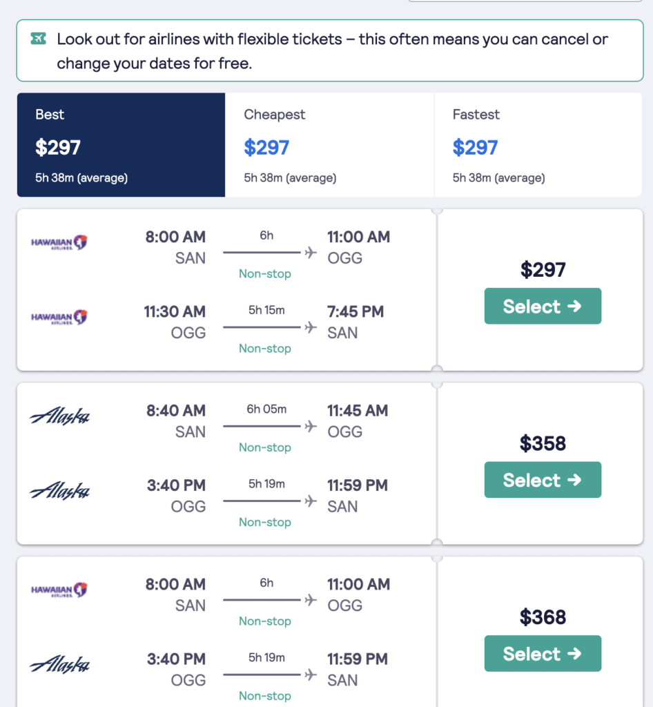This screenshot has width=653, height=707.
Task: Switch to the Fastest sorting tab
Action: pos(538,145)
